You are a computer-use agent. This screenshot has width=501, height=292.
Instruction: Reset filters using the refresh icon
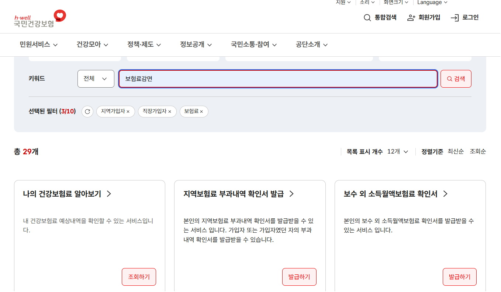87,112
